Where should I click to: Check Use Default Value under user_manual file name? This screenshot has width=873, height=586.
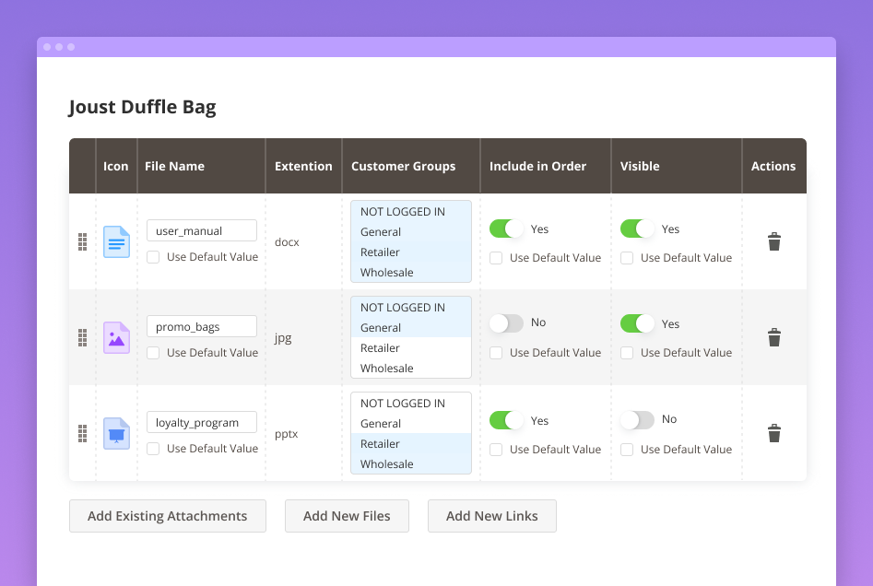(x=154, y=257)
